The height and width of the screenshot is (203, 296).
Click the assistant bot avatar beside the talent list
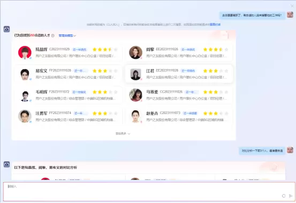6,29
